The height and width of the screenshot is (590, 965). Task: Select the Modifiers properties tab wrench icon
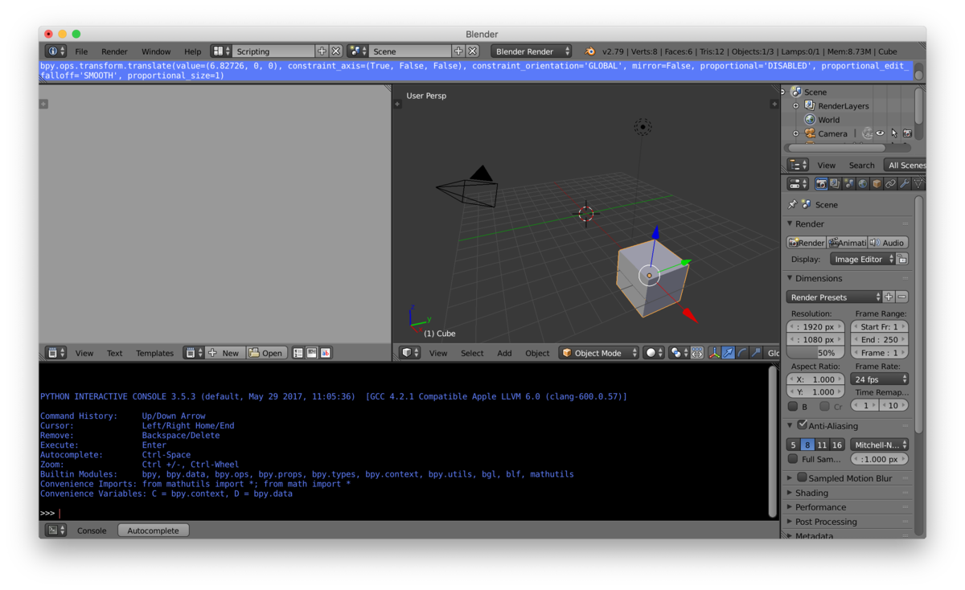click(904, 184)
